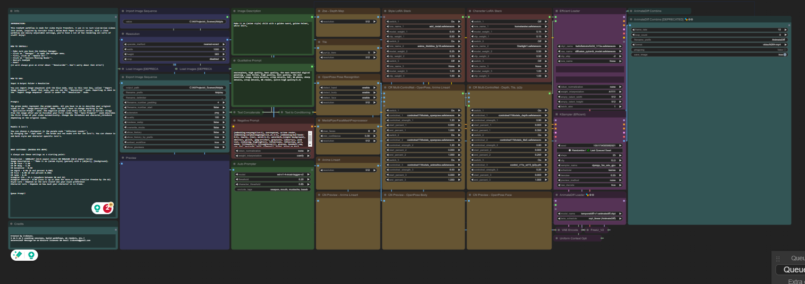Open the sampler_name dropdown in KSampler
Image resolution: width=805 pixels, height=284 pixels.
click(x=590, y=165)
